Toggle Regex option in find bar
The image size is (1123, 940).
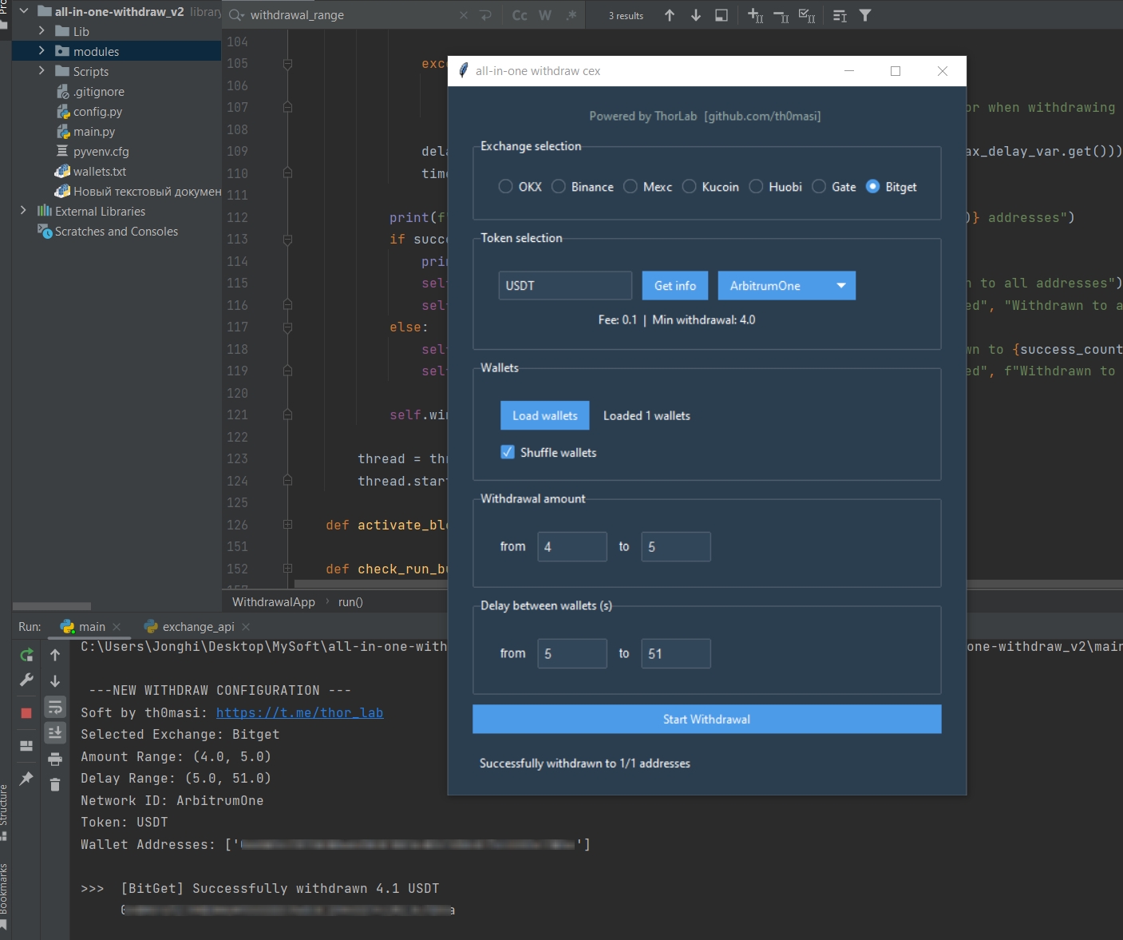tap(571, 15)
